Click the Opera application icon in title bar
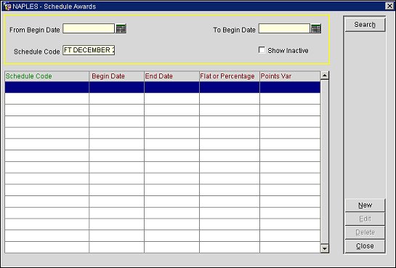This screenshot has height=268, width=396. click(7, 7)
